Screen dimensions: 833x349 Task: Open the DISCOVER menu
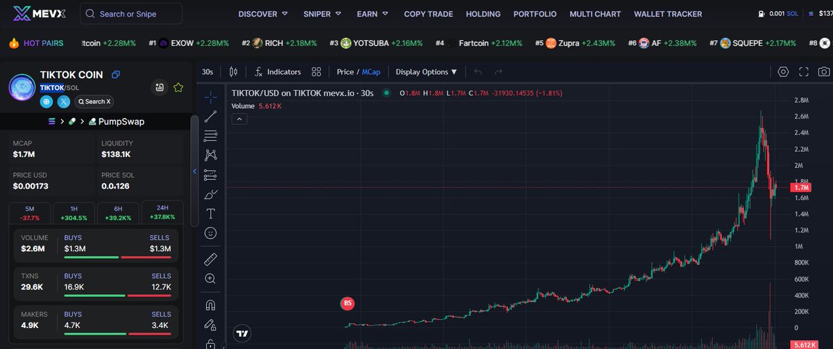pyautogui.click(x=263, y=14)
